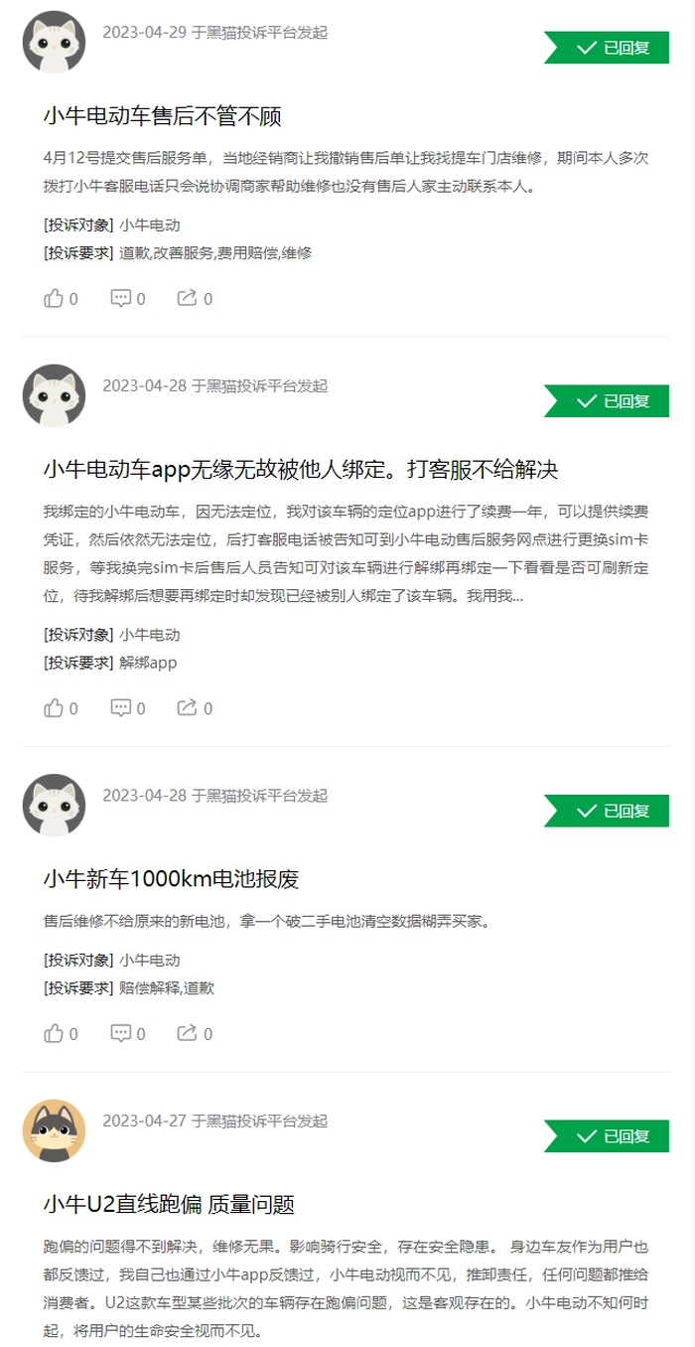Share the app无缘无故被他人绑定 complaint
695x1347 pixels.
pyautogui.click(x=195, y=708)
